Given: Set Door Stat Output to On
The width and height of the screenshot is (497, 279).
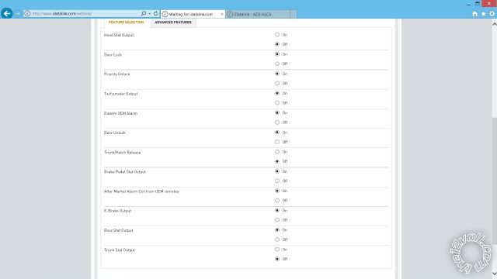Looking at the screenshot, I should pos(277,230).
